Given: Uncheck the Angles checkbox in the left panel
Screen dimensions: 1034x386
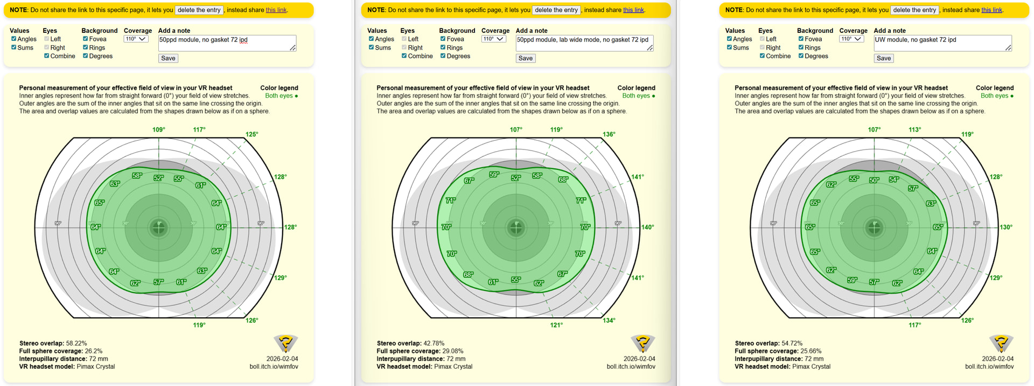Looking at the screenshot, I should pos(14,39).
